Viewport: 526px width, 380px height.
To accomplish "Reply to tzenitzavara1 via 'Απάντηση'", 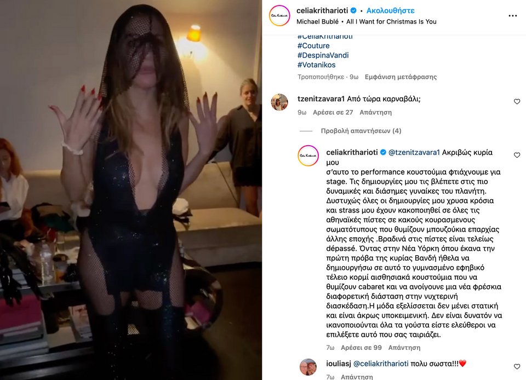I will [x=375, y=112].
